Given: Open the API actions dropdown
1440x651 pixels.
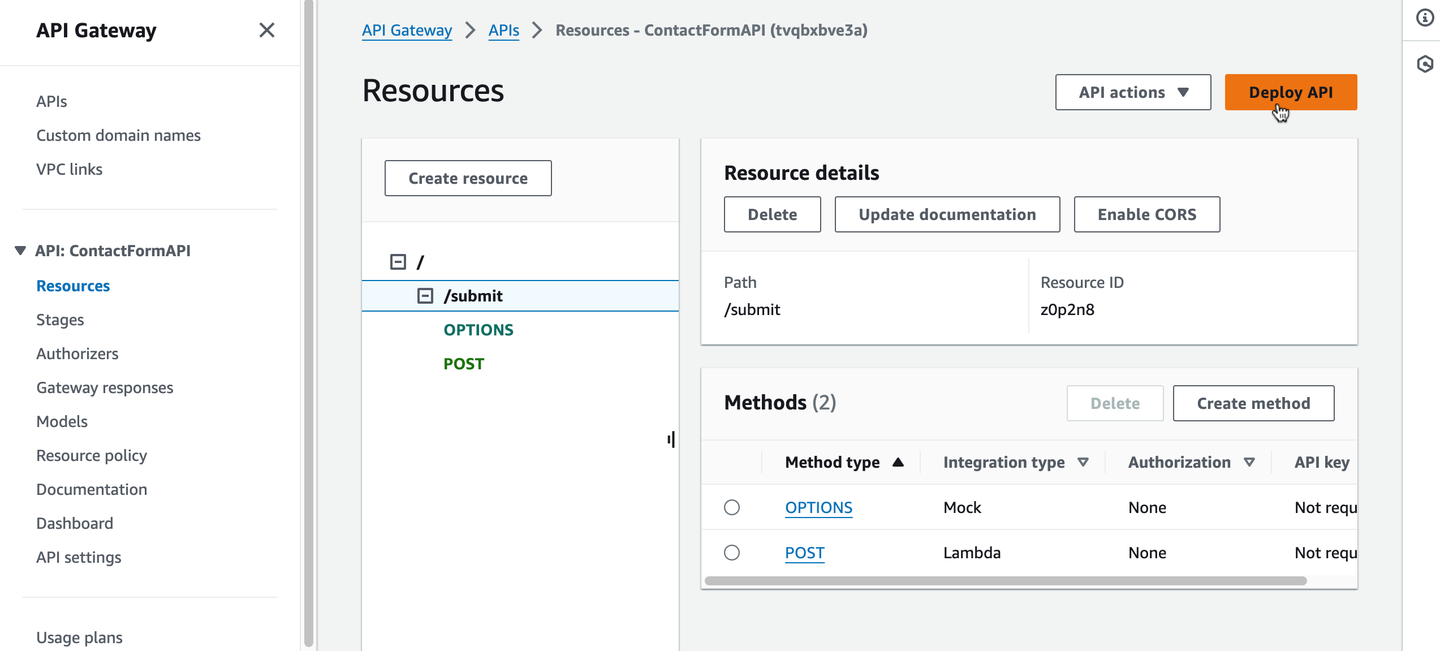Looking at the screenshot, I should coord(1133,92).
